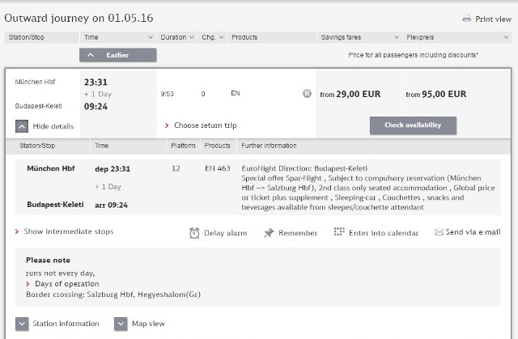Click the Map view label

148,324
